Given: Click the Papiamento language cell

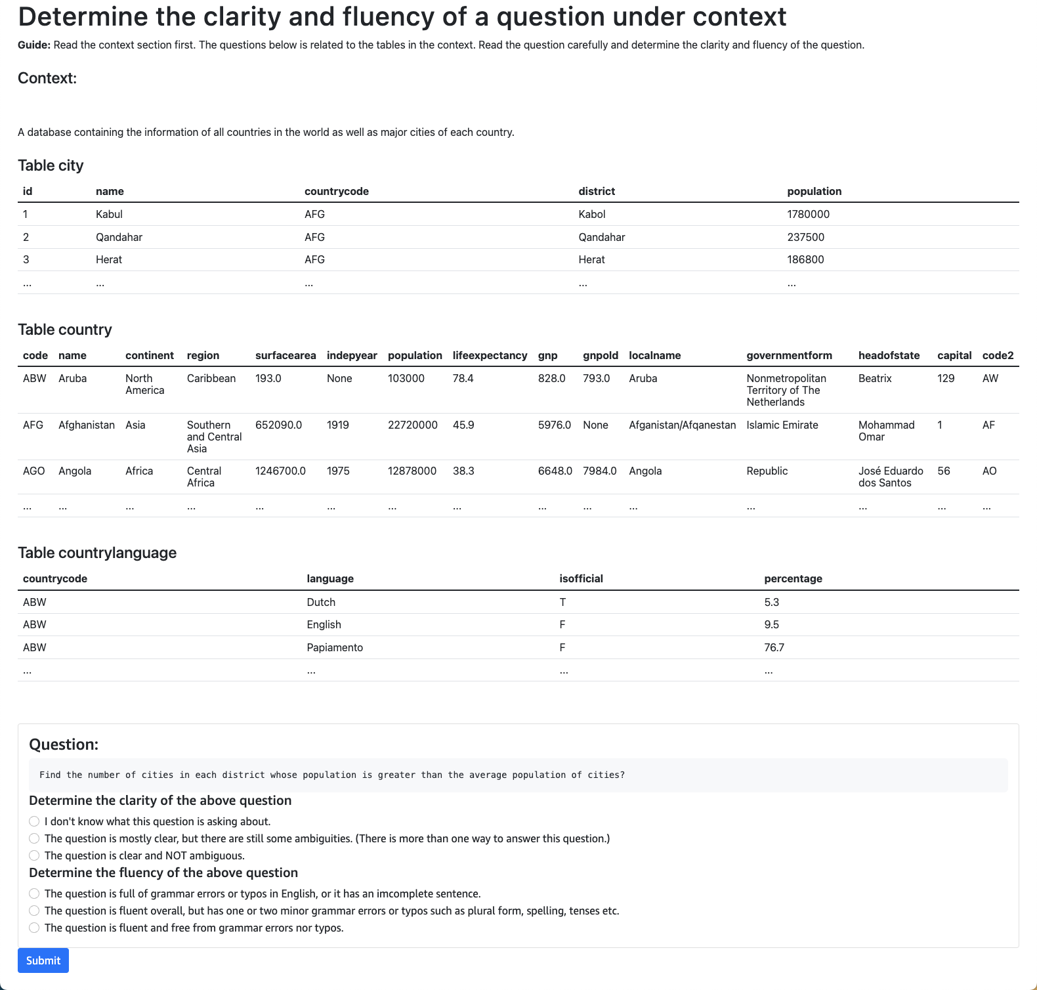Looking at the screenshot, I should pos(335,647).
